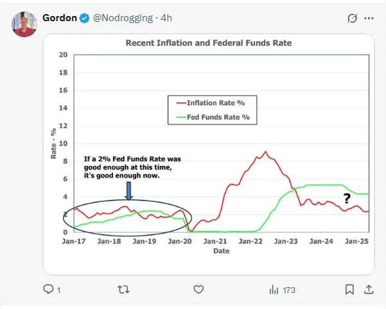
Task: Click the repost arrows icon
Action: pyautogui.click(x=124, y=289)
